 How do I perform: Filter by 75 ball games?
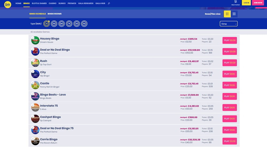pyautogui.click(x=69, y=24)
